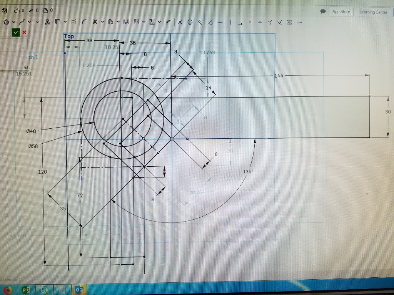Apply the Concentric constraint

click(190, 22)
